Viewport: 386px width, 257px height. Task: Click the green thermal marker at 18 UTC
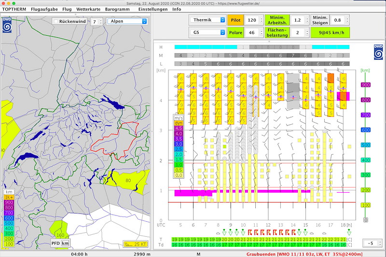[x=349, y=231]
